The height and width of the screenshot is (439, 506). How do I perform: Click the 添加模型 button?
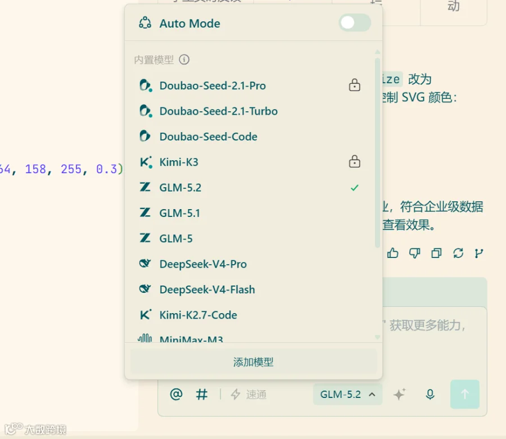coord(254,362)
